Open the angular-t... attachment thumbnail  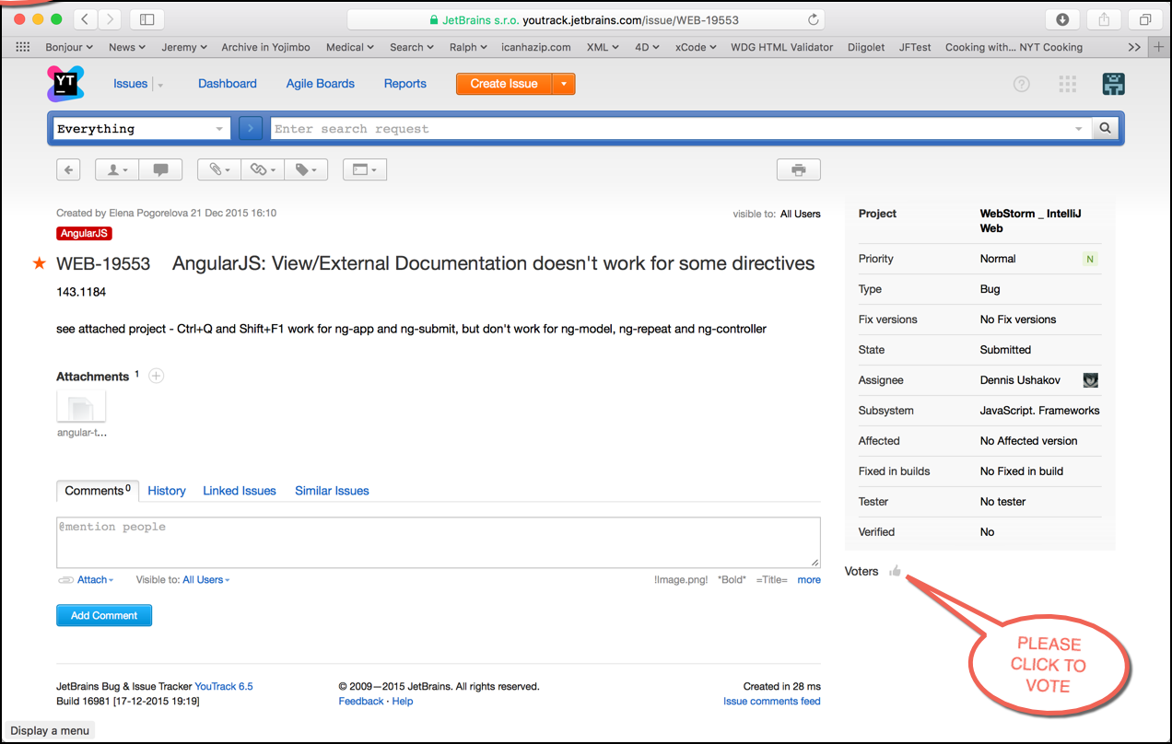click(81, 407)
